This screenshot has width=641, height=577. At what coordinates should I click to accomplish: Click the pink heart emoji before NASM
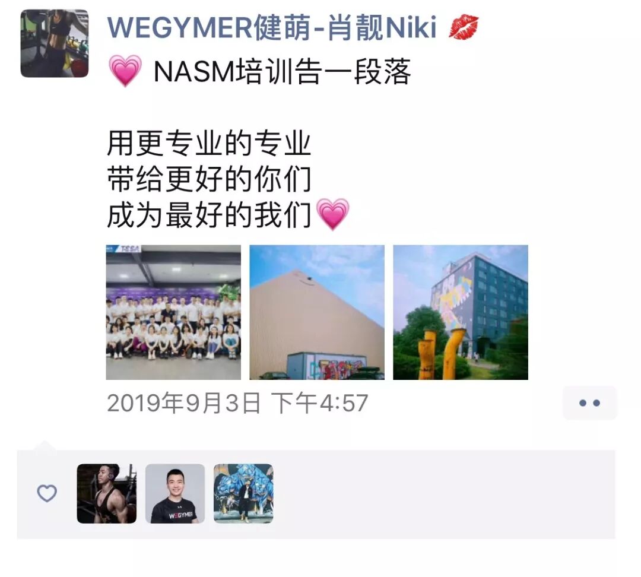point(125,71)
